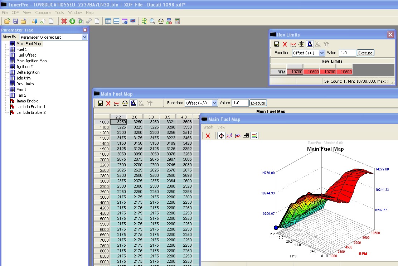Click the calculator icon in main toolbar
Image resolution: width=398 pixels, height=266 pixels.
pyautogui.click(x=177, y=21)
